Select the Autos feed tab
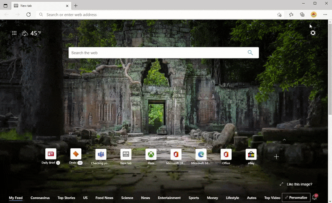The width and height of the screenshot is (332, 203). tap(251, 198)
